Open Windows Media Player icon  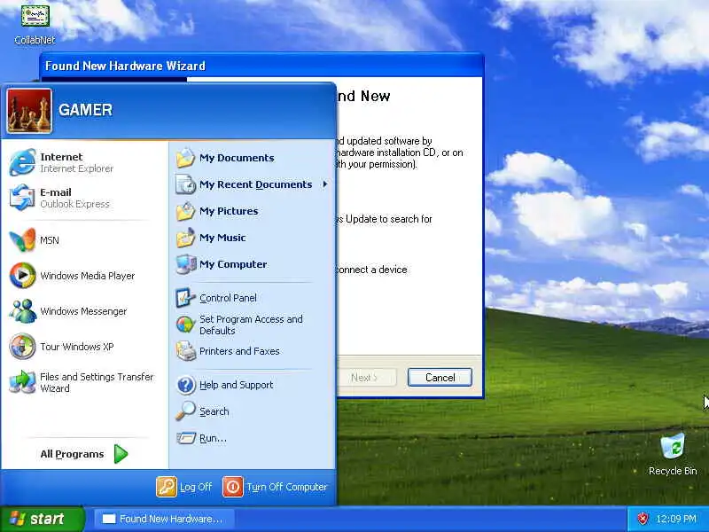[22, 275]
